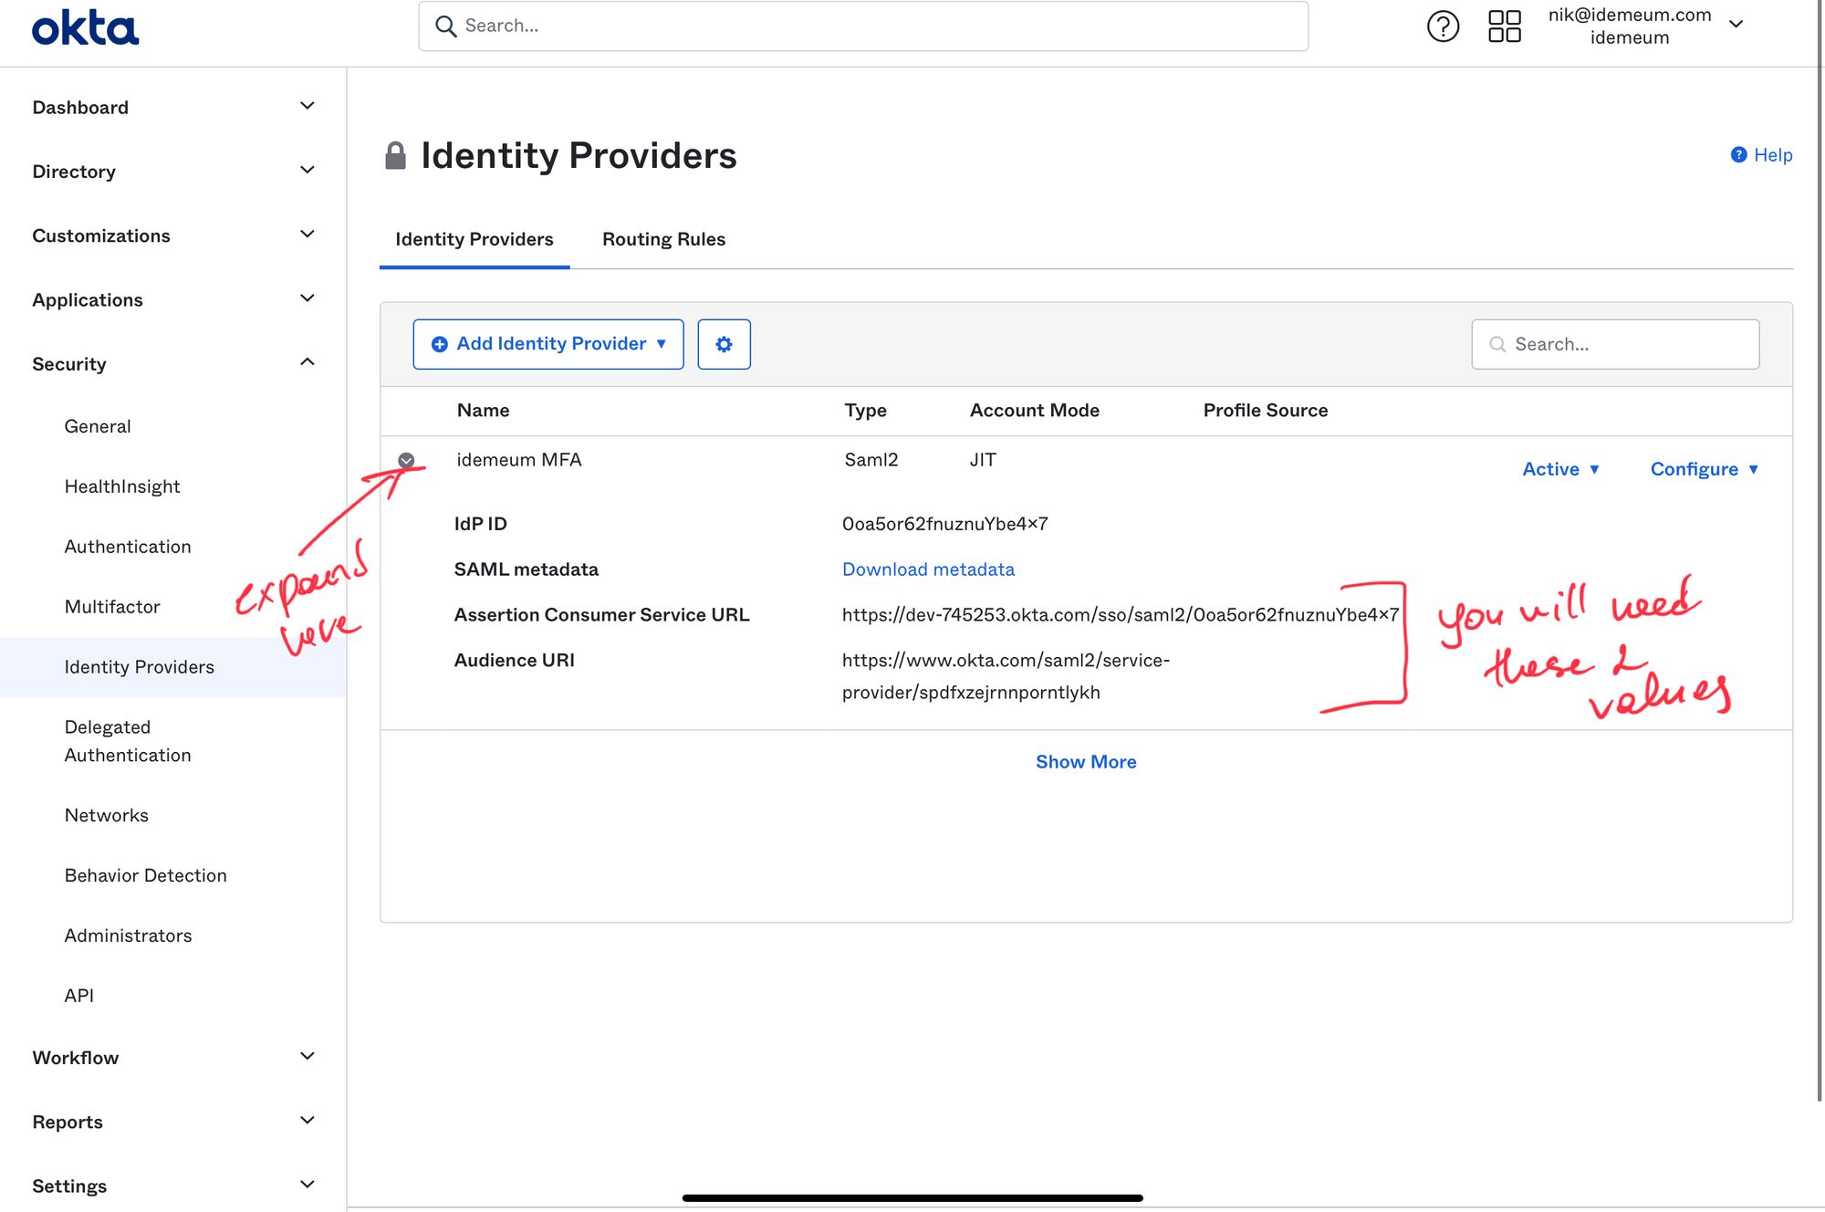Expand the Settings menu section
The width and height of the screenshot is (1825, 1212).
click(x=173, y=1186)
